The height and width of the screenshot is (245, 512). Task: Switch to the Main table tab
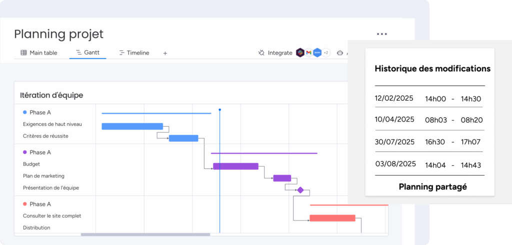point(39,53)
